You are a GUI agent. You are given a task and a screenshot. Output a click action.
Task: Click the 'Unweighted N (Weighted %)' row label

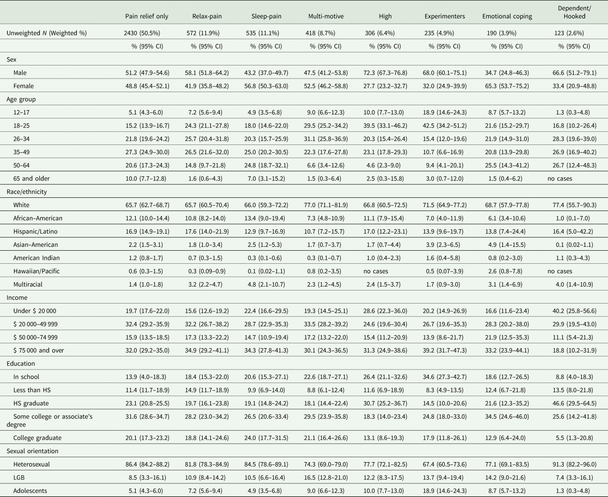click(x=47, y=33)
